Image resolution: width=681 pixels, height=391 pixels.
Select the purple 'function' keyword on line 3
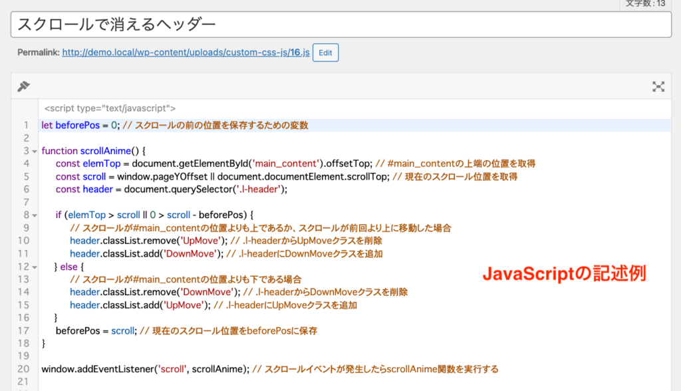pyautogui.click(x=60, y=150)
